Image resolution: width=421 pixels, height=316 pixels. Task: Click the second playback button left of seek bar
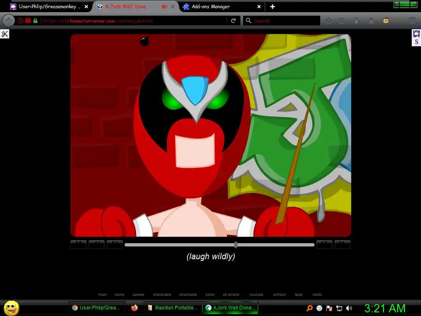point(97,244)
